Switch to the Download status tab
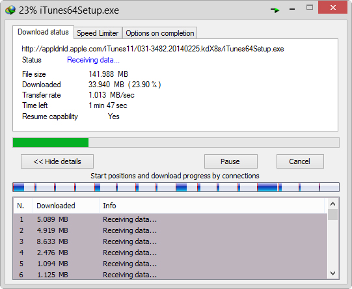 (43, 32)
